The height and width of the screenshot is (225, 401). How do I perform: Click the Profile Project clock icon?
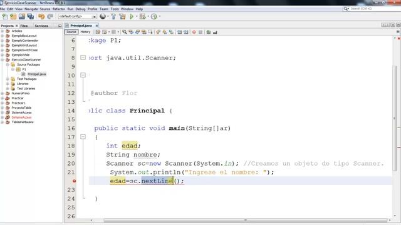pyautogui.click(x=154, y=17)
